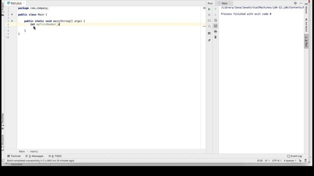Open the Event Log
This screenshot has width=314, height=176.
tap(294, 156)
